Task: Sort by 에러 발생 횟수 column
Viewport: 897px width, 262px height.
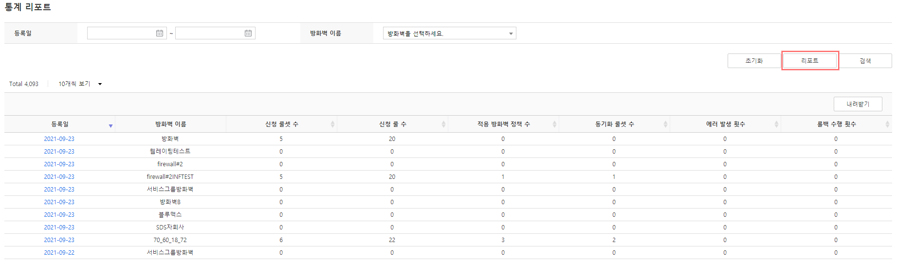Action: tap(776, 124)
